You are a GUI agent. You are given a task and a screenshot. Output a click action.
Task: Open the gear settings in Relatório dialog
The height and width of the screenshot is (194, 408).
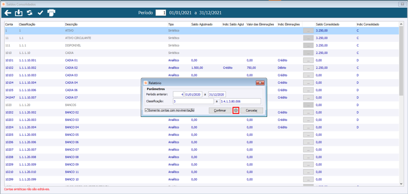click(236, 110)
